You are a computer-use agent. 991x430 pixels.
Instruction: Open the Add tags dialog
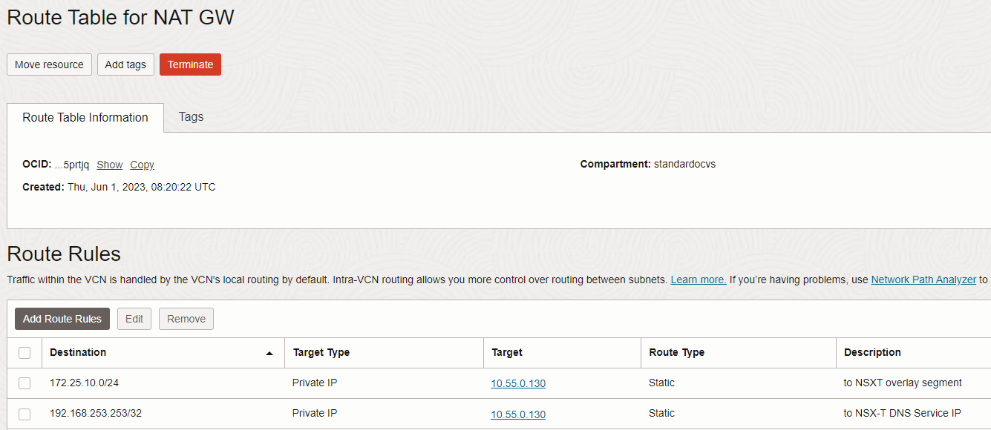pos(125,64)
